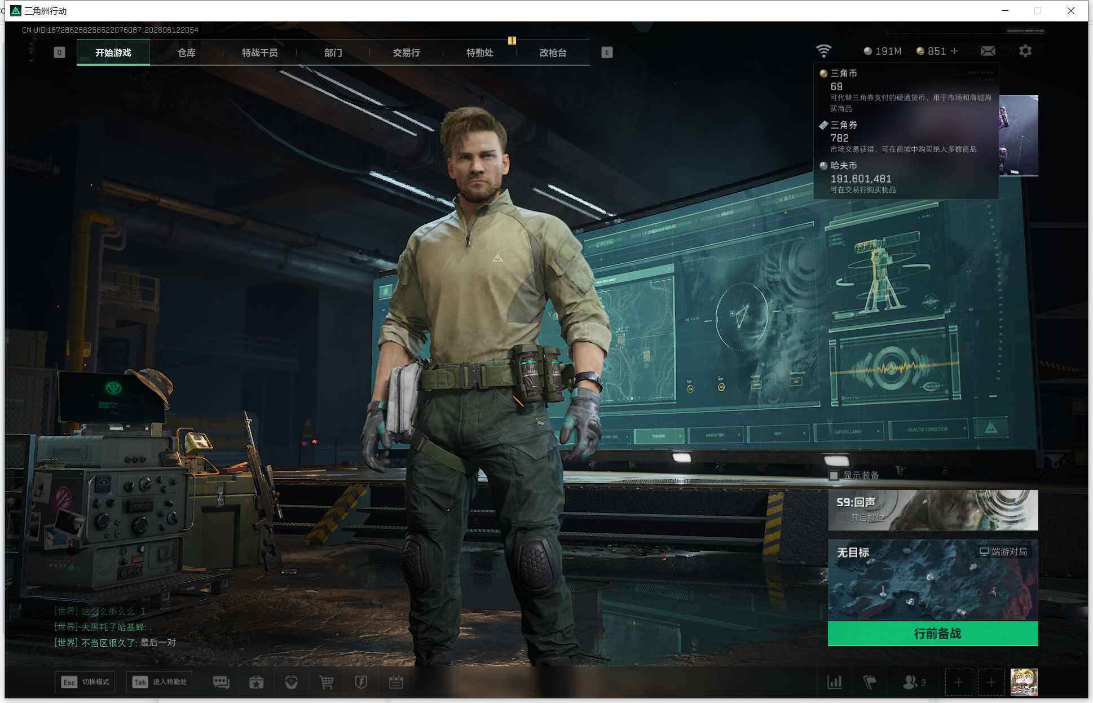
Task: Check the Wi-Fi network status icon
Action: click(x=824, y=51)
